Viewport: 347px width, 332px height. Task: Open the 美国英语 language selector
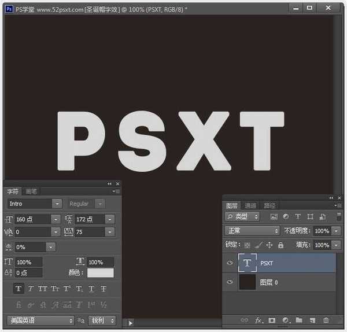[40, 320]
